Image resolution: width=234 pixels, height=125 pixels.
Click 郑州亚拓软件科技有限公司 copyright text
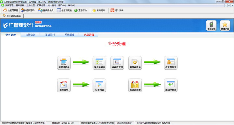tap(153, 123)
